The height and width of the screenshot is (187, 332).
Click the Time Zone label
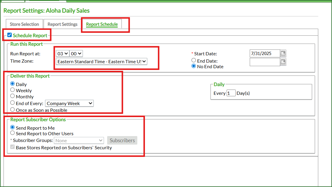point(22,61)
